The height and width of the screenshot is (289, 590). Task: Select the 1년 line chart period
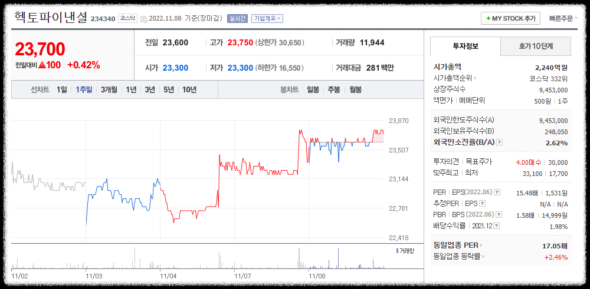point(132,89)
